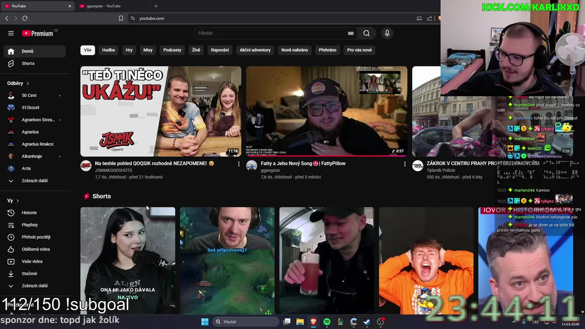585x329 pixels.
Task: Go back with the browser back arrow
Action: pyautogui.click(x=6, y=18)
